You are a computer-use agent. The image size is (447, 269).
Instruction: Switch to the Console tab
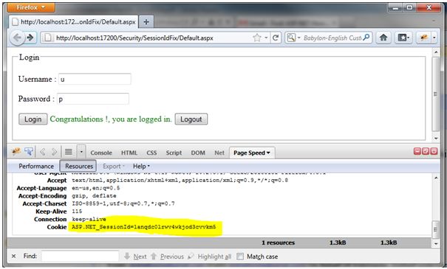tap(101, 153)
